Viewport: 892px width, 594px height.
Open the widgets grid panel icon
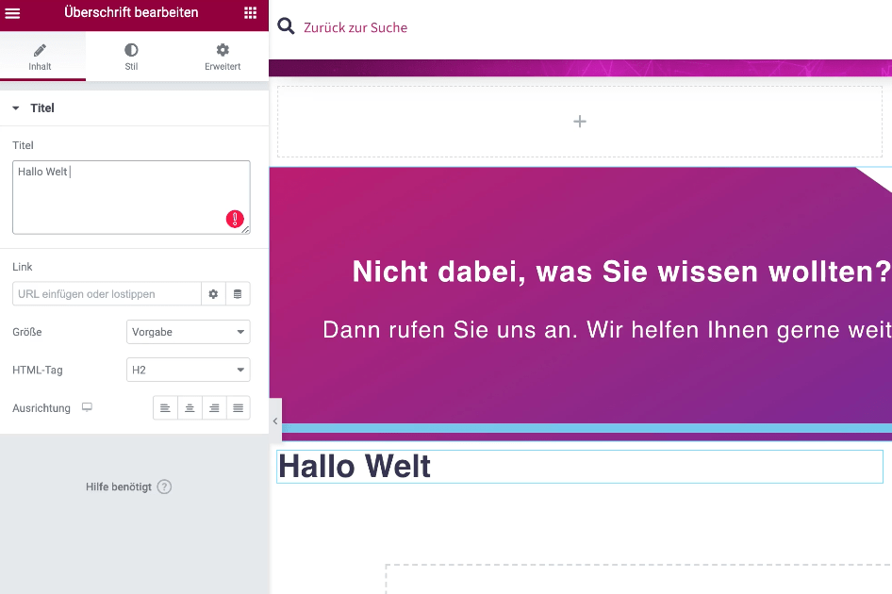250,12
